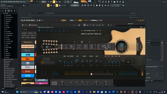Viewport: 167px width, 94px height.
Task: Open the mixer icon in toolbar
Action: pyautogui.click(x=91, y=5)
